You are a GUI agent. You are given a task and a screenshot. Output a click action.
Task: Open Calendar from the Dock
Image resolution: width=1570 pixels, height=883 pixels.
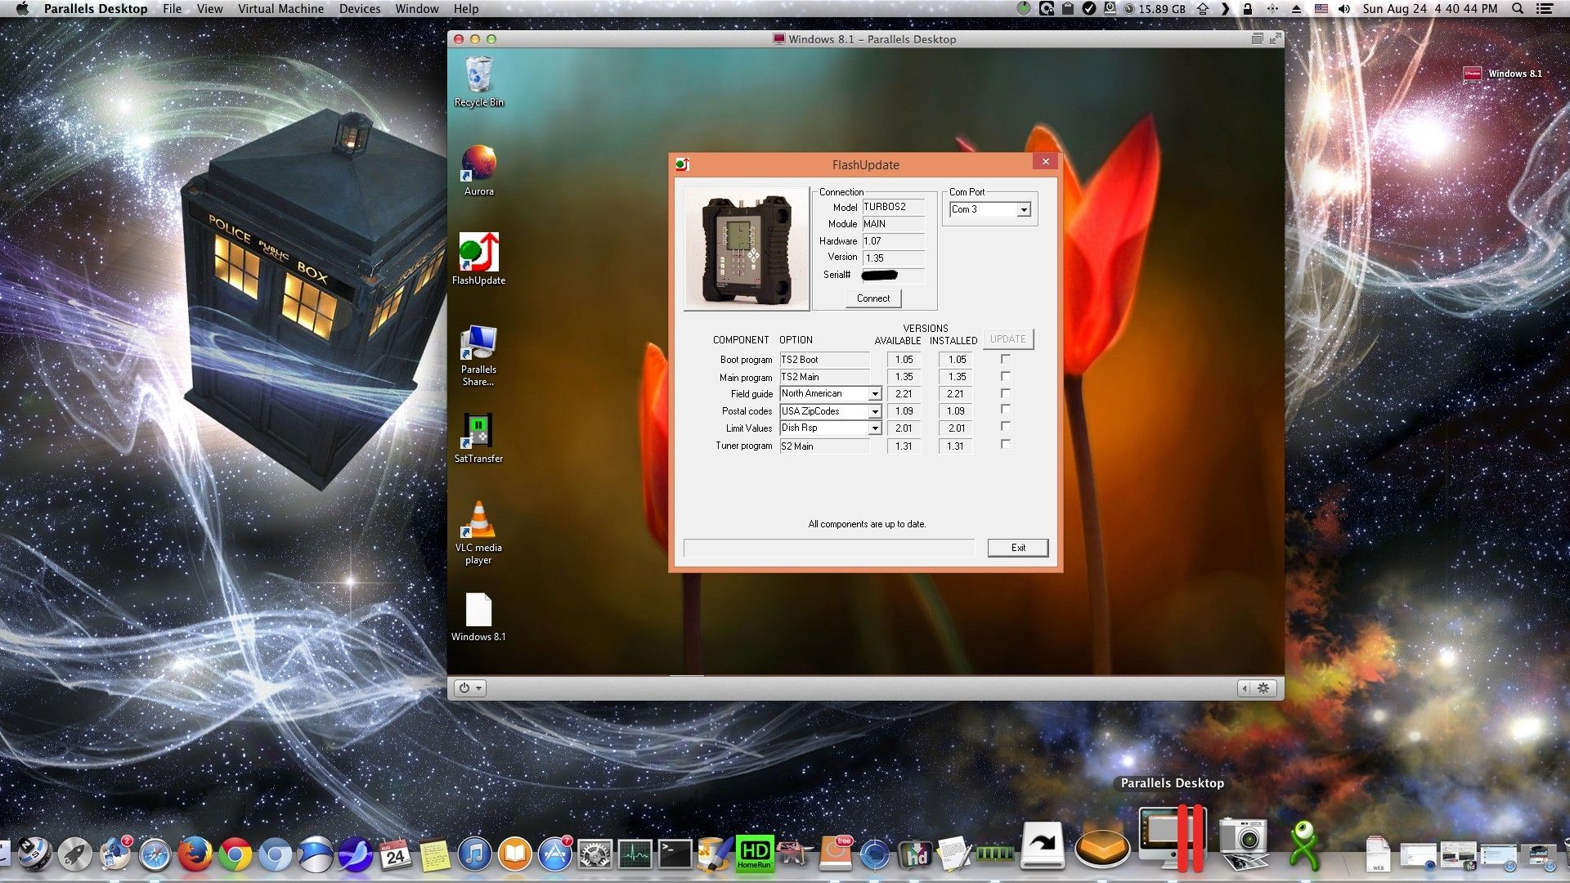pyautogui.click(x=395, y=855)
